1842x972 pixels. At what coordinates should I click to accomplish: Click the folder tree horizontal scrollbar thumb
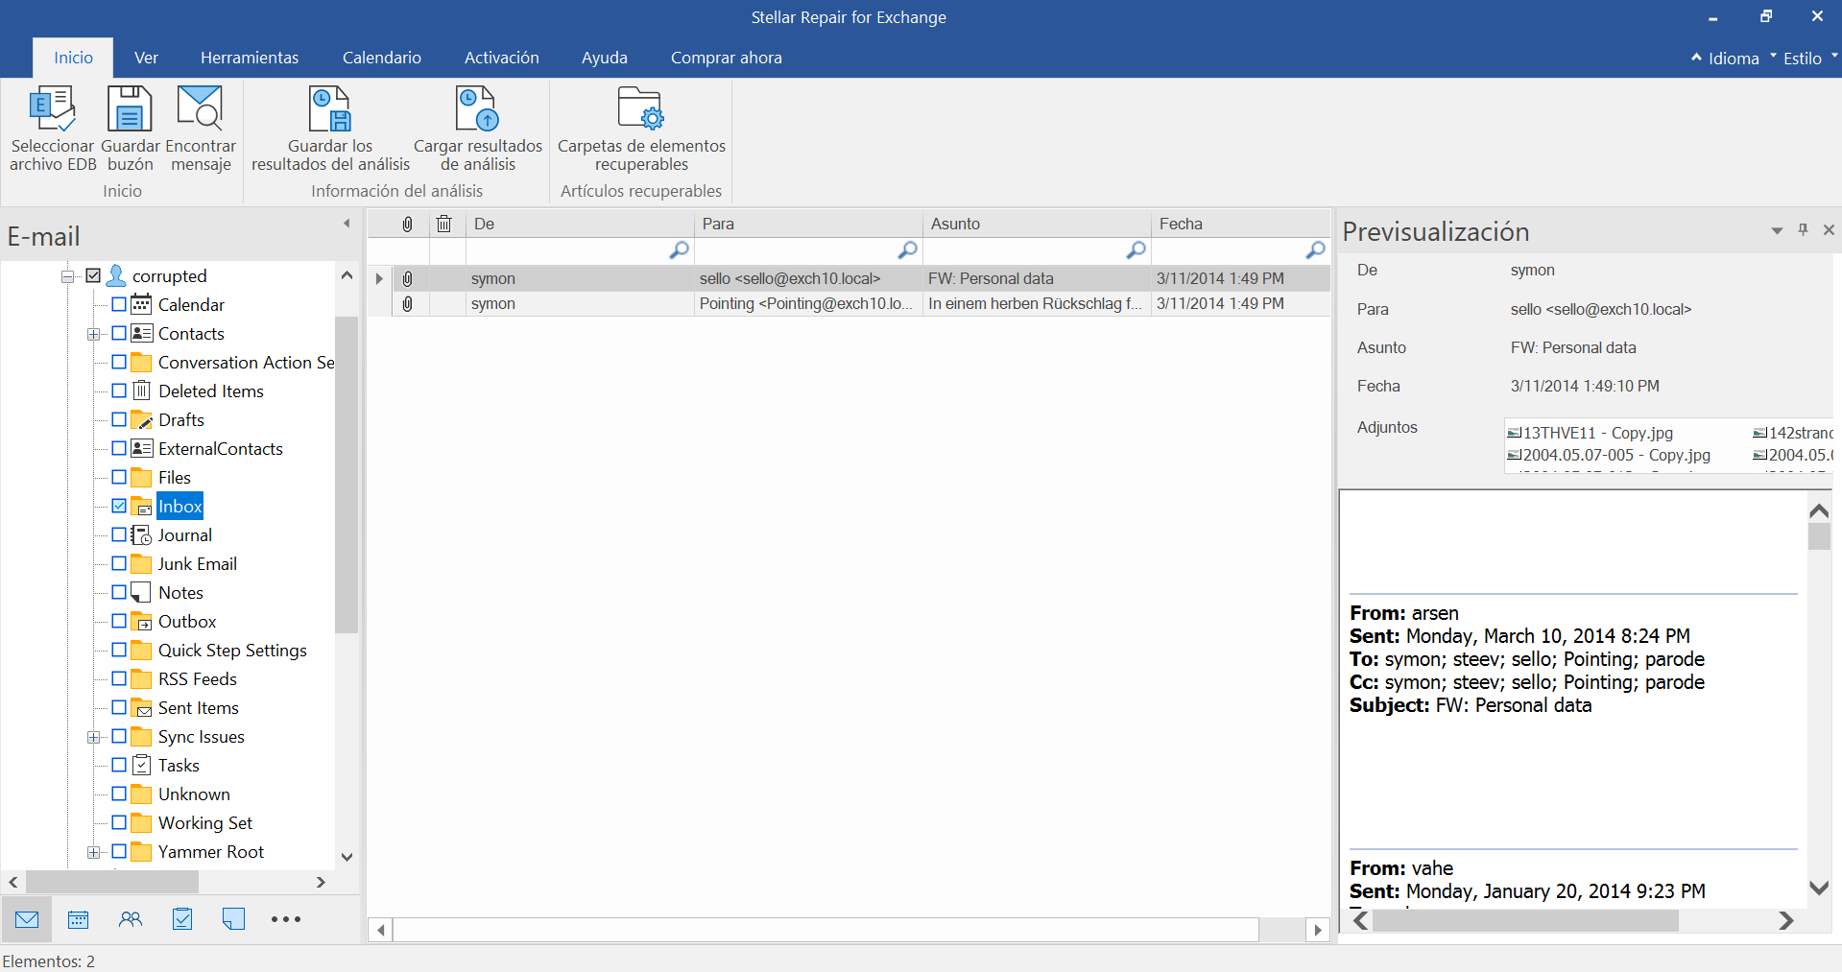point(112,882)
